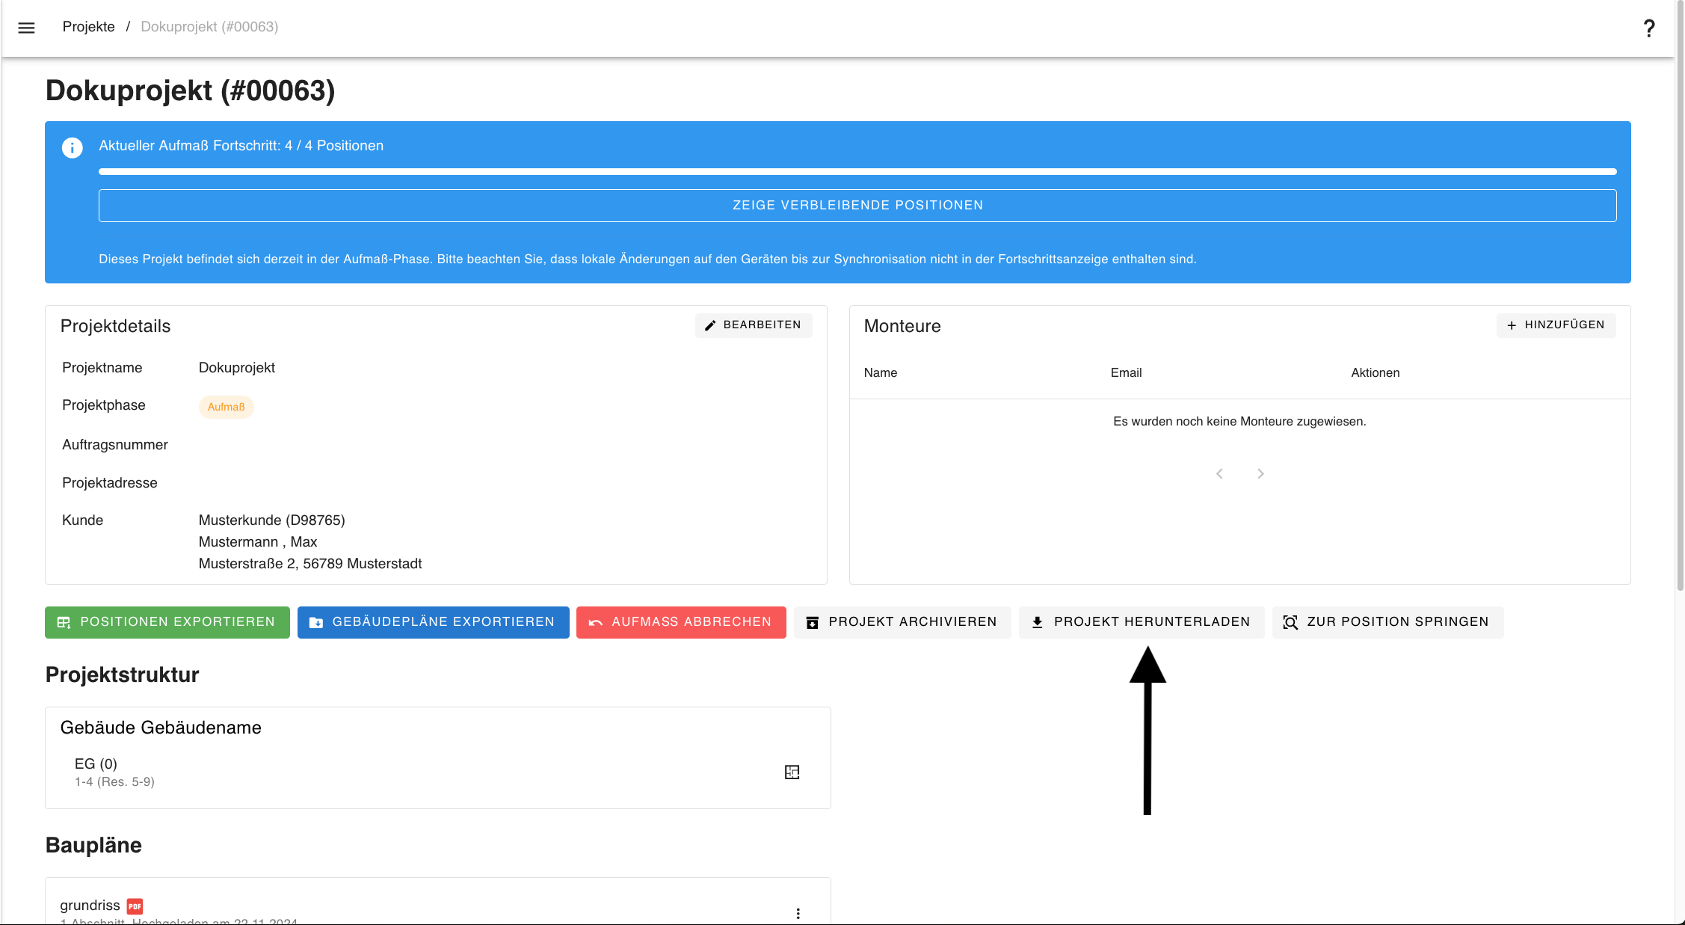Click the help question mark icon
This screenshot has width=1685, height=925.
pyautogui.click(x=1648, y=28)
